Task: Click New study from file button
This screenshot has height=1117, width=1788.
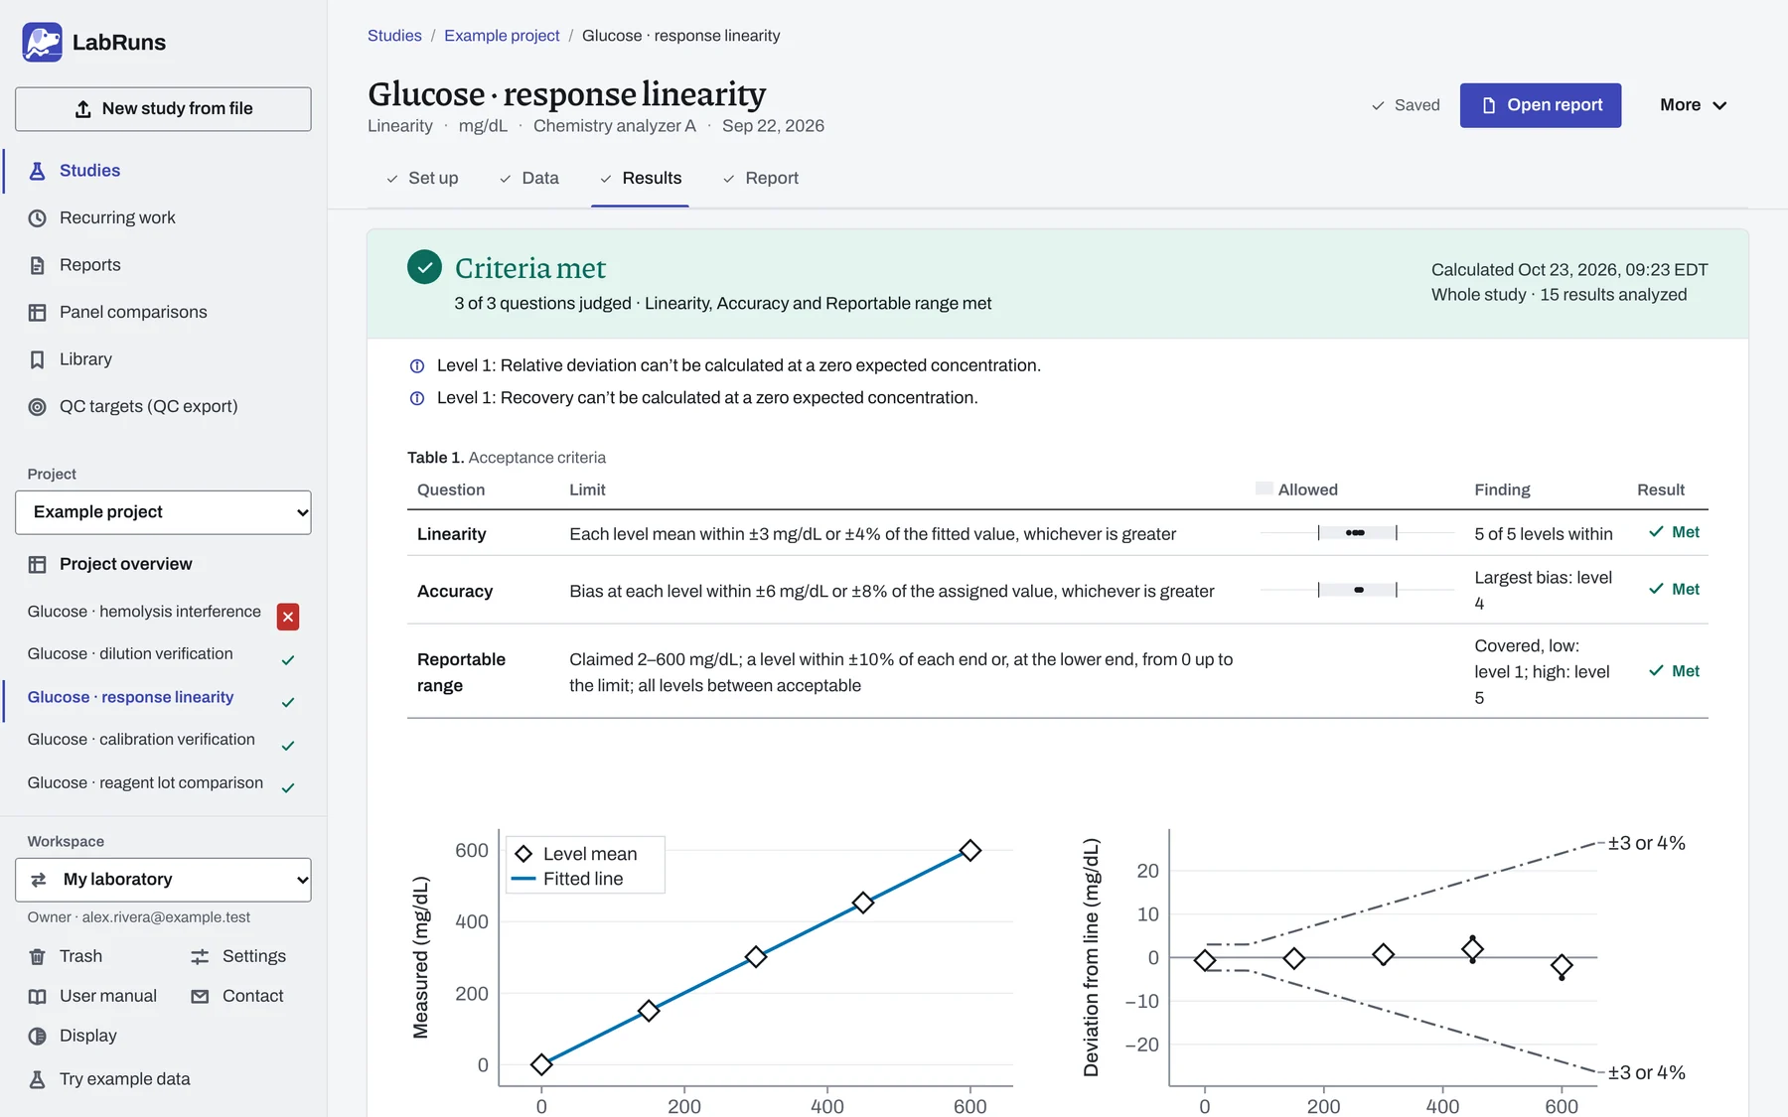Action: click(163, 109)
